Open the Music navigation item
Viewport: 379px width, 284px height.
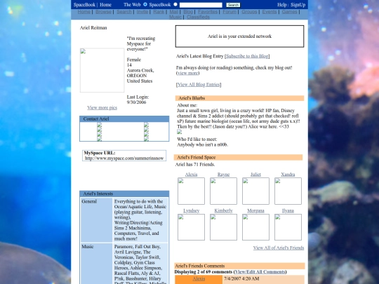click(x=175, y=17)
